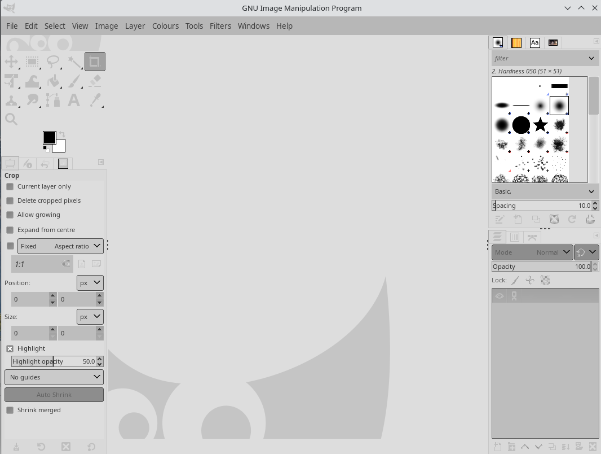Open the File menu
The image size is (601, 454).
click(12, 26)
